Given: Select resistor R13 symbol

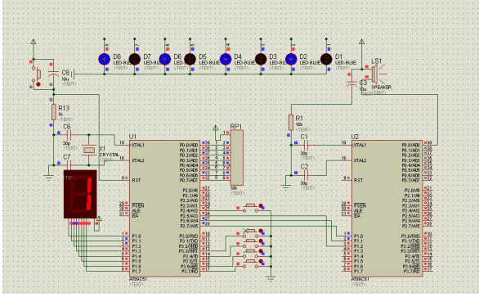Looking at the screenshot, I should tap(54, 112).
